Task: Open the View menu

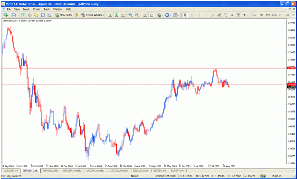Action: coord(17,9)
